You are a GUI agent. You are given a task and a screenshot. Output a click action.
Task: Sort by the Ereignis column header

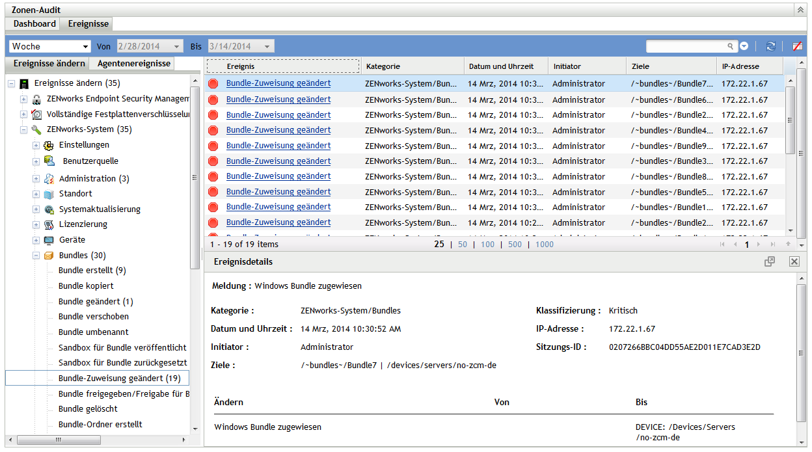(x=283, y=66)
